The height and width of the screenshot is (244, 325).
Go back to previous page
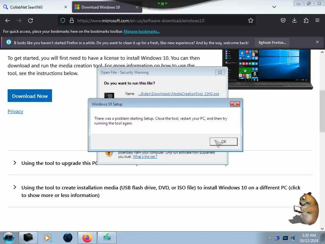(8, 21)
